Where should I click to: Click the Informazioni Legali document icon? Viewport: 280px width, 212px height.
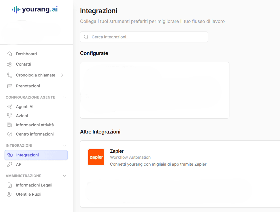pyautogui.click(x=10, y=185)
